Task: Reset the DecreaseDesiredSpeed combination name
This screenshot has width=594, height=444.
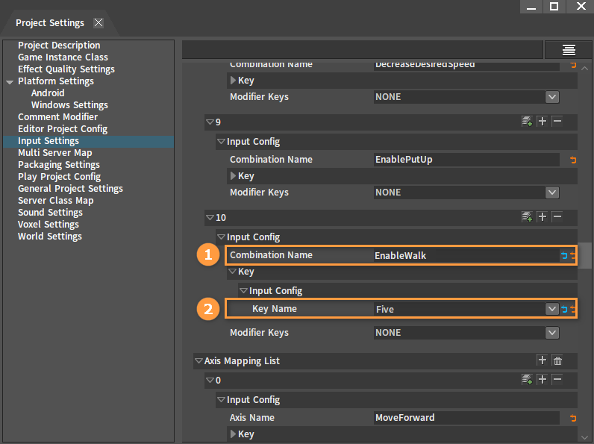Action: click(573, 65)
